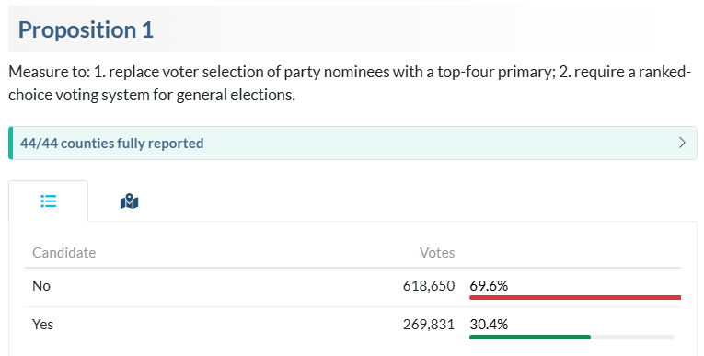This screenshot has width=704, height=356.
Task: Click the 44/44 counties fully reported banner
Action: click(x=352, y=143)
